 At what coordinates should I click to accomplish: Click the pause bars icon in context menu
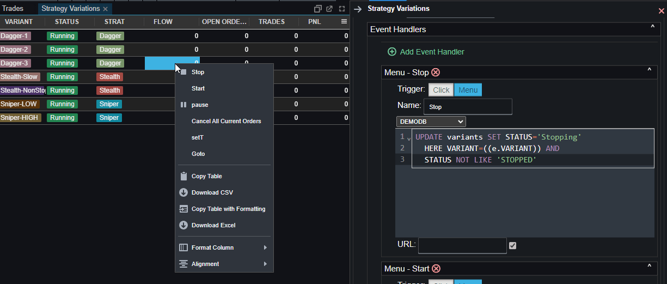pos(183,105)
